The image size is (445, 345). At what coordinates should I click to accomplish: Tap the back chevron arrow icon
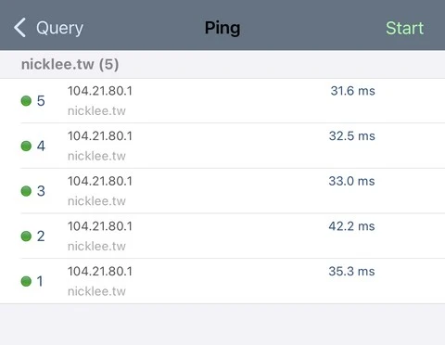(x=19, y=28)
